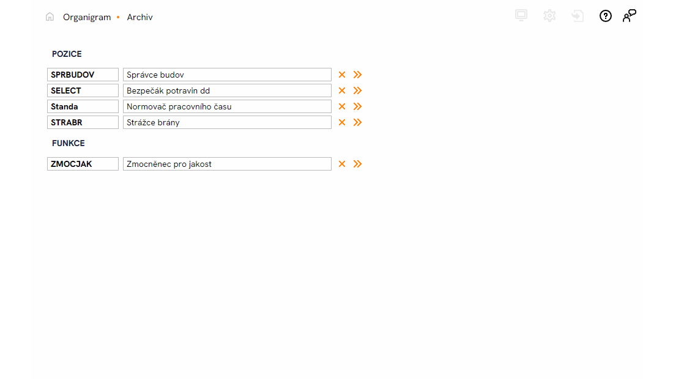
Task: Click the Správce budov name field
Action: click(x=227, y=75)
